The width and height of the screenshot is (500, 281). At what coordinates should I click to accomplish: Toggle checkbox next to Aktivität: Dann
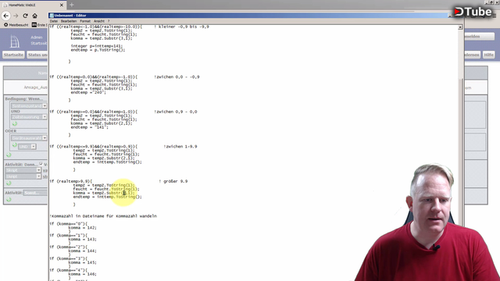41,164
